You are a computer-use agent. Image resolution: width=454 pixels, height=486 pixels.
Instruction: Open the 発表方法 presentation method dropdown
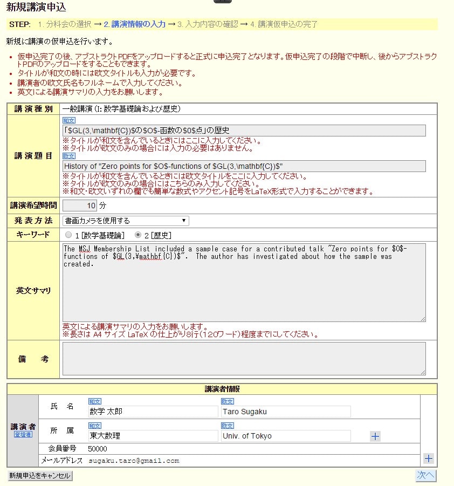point(126,221)
